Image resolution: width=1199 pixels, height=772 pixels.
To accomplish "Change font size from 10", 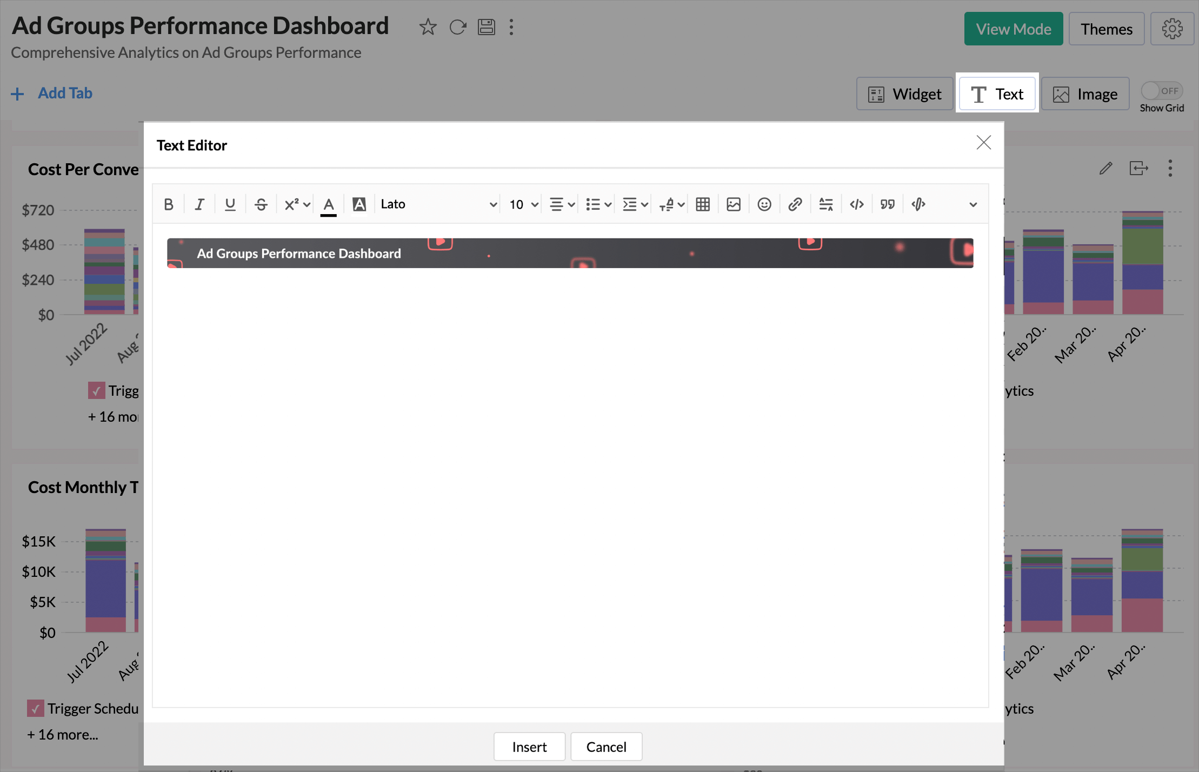I will click(521, 204).
